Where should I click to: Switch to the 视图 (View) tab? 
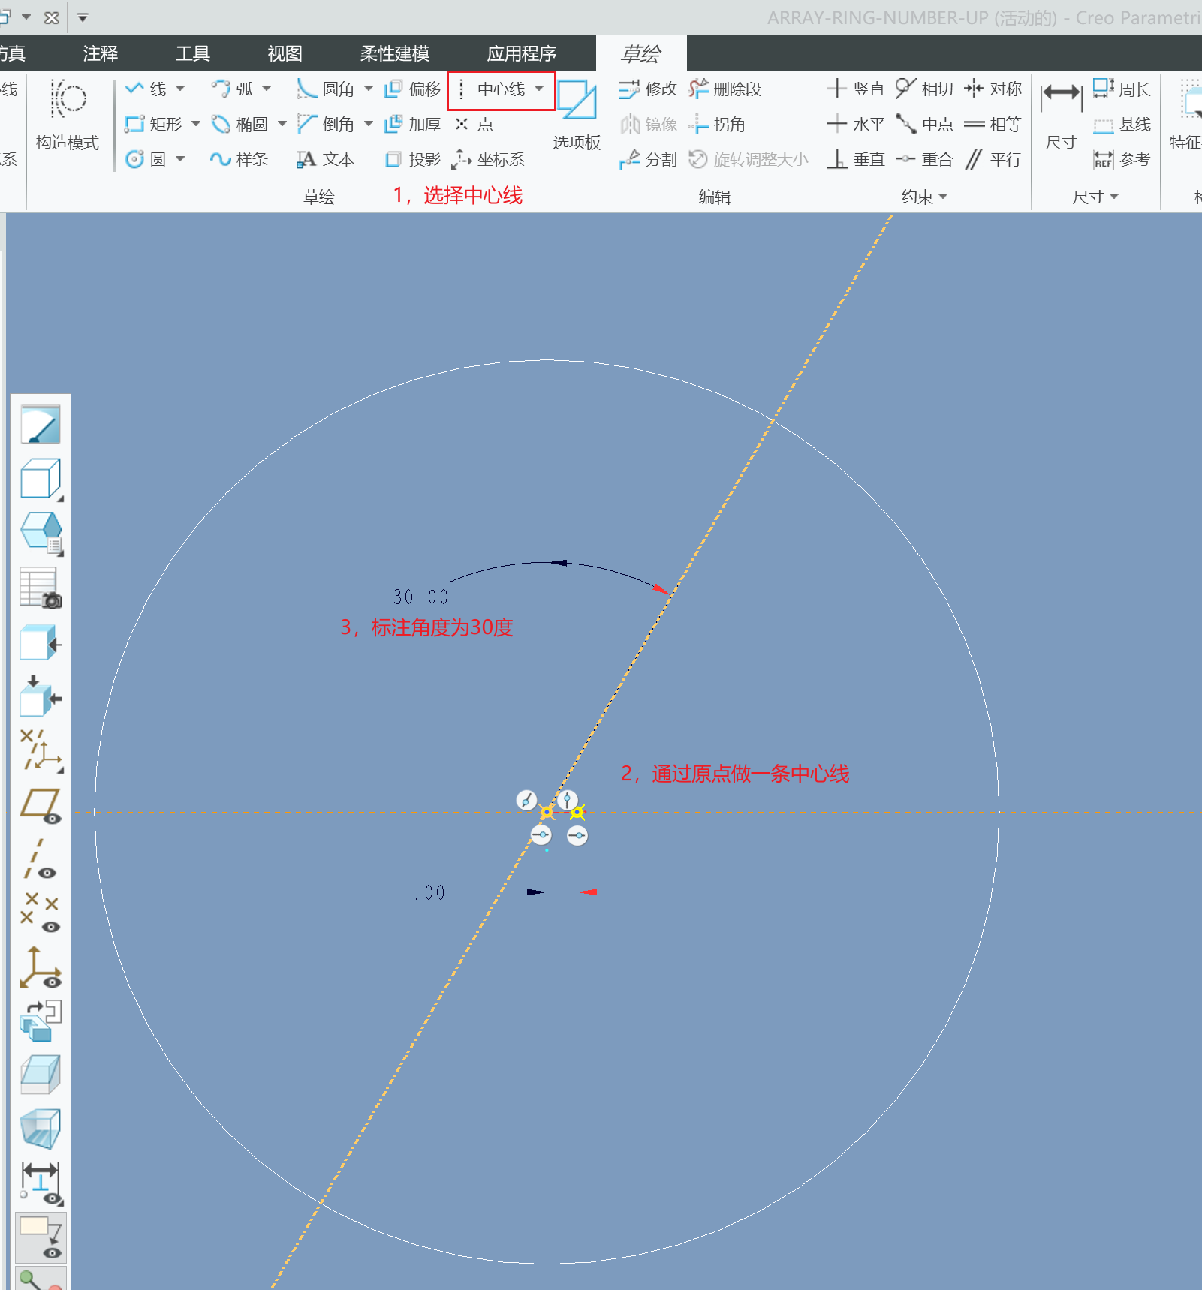[285, 53]
